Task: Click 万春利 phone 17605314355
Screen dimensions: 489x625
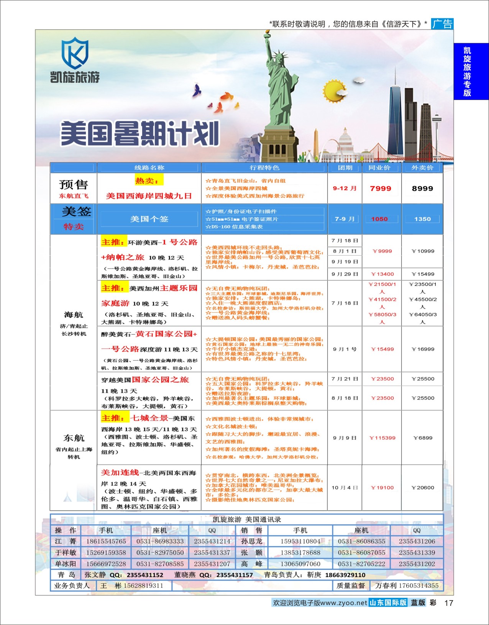Action: coord(418,586)
